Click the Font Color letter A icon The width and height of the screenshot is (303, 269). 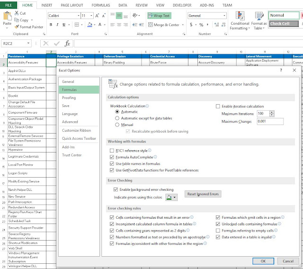point(100,25)
